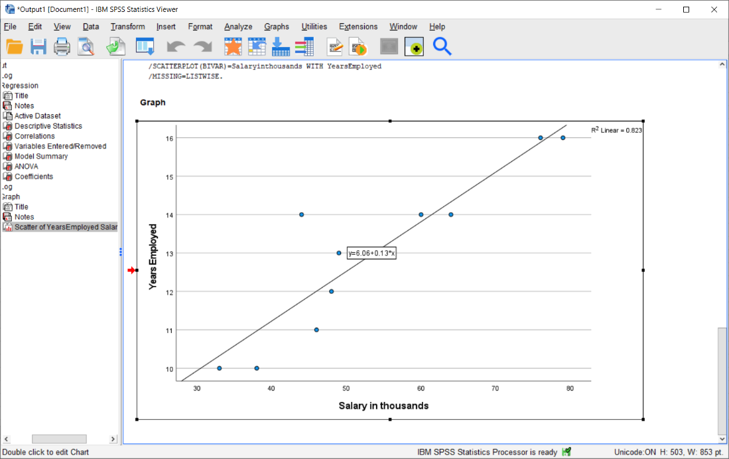Image resolution: width=729 pixels, height=459 pixels.
Task: Open Print Preview toolbar icon
Action: pos(86,46)
